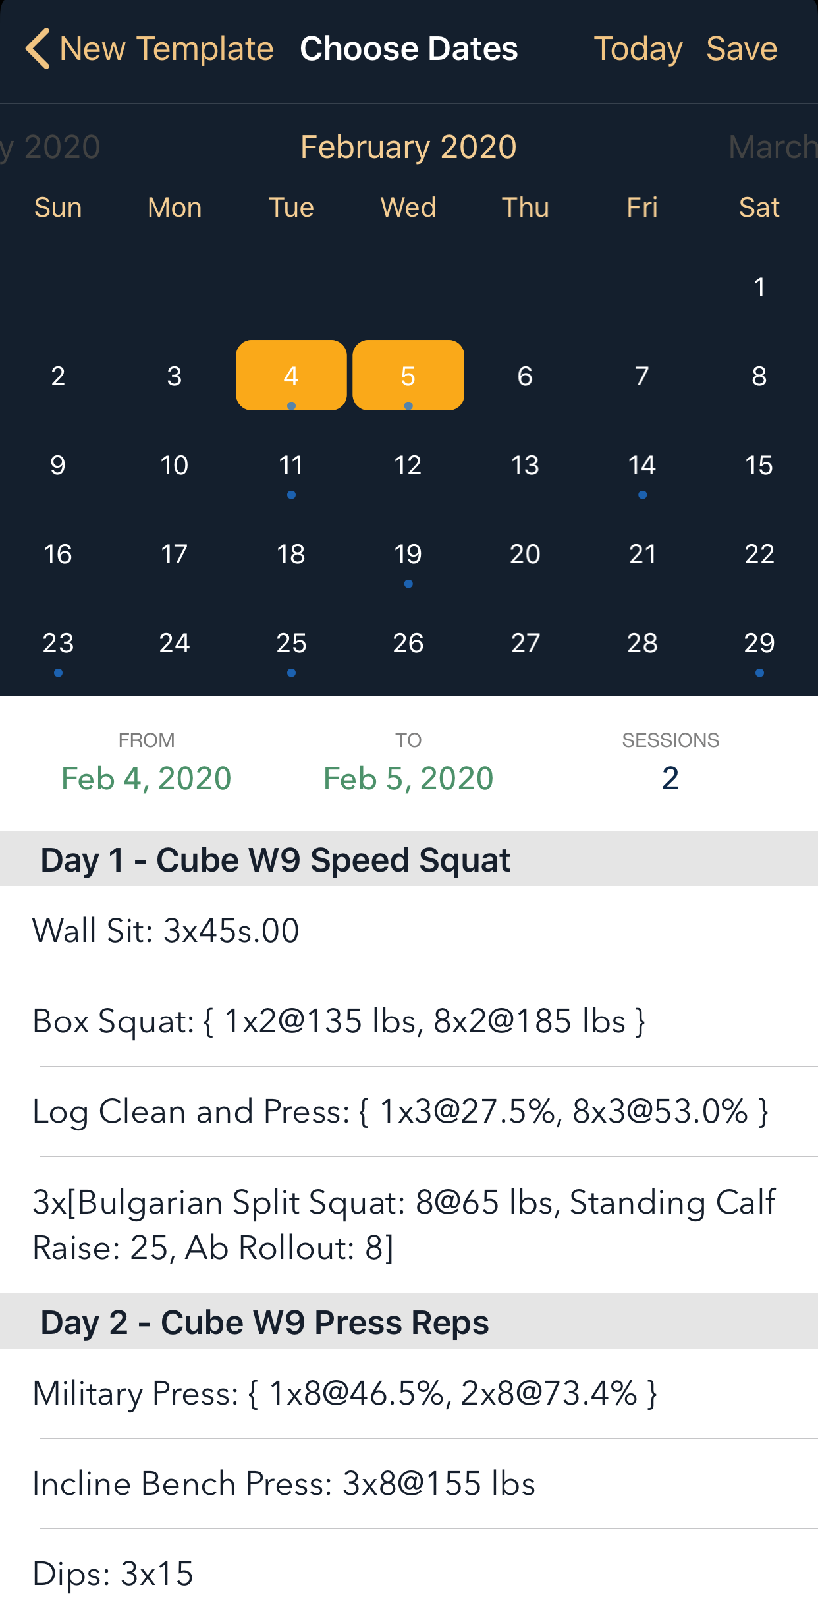Image resolution: width=818 pixels, height=1618 pixels.
Task: Switch to the March month label
Action: [x=772, y=147]
